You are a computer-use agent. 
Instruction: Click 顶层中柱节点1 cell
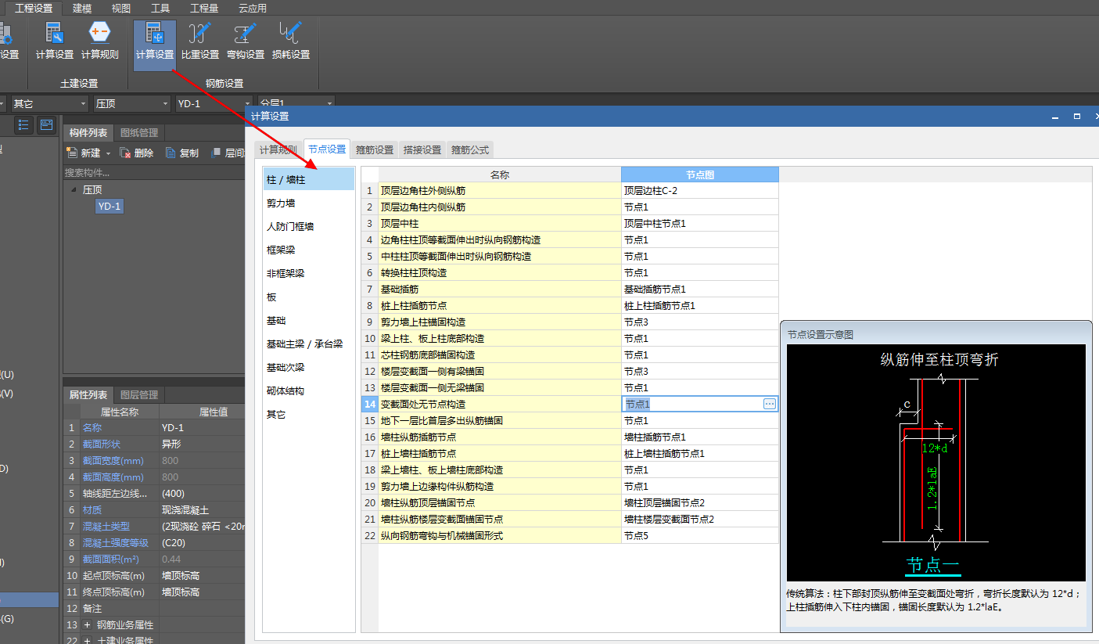coord(700,224)
